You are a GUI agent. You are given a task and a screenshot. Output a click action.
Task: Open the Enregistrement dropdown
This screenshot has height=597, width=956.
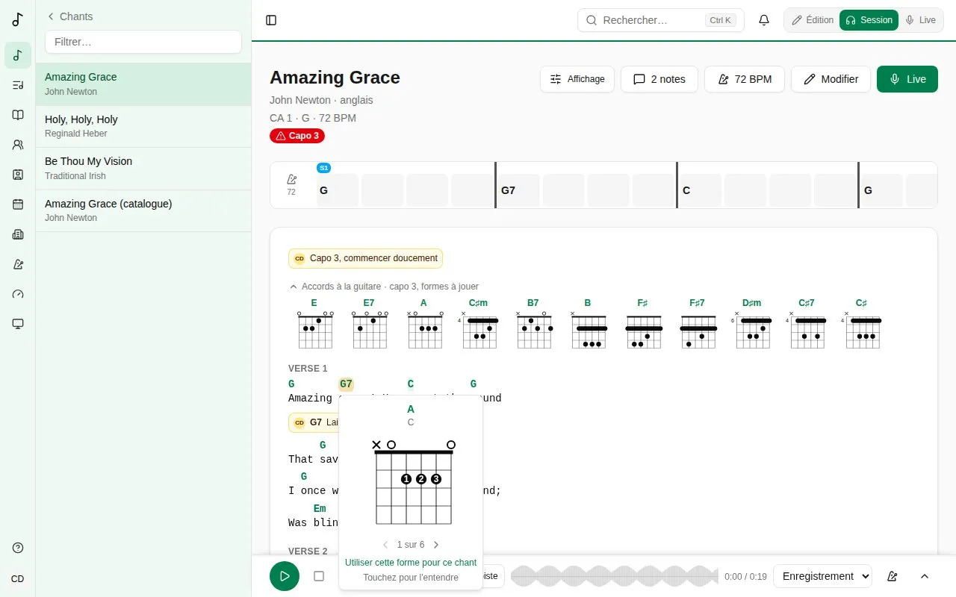(822, 576)
